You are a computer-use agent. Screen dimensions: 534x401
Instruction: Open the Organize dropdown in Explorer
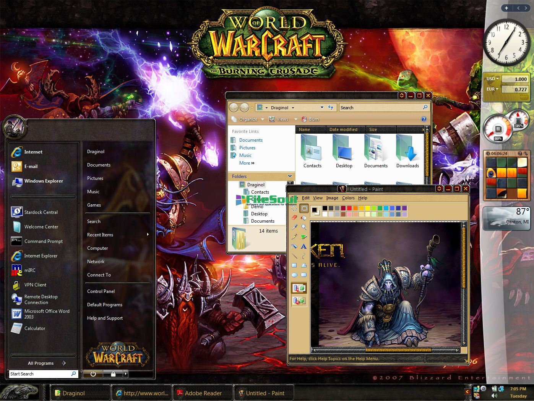[x=248, y=119]
